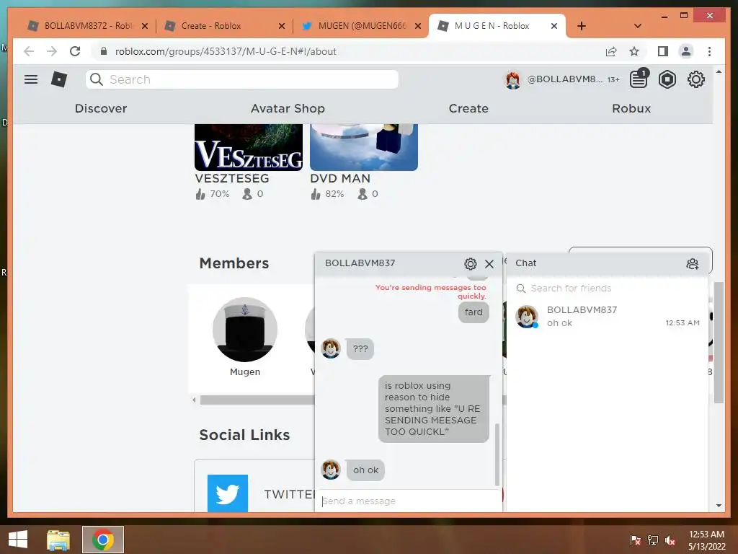Click the members horizontal scrollbar
The image size is (738, 554).
coord(257,400)
